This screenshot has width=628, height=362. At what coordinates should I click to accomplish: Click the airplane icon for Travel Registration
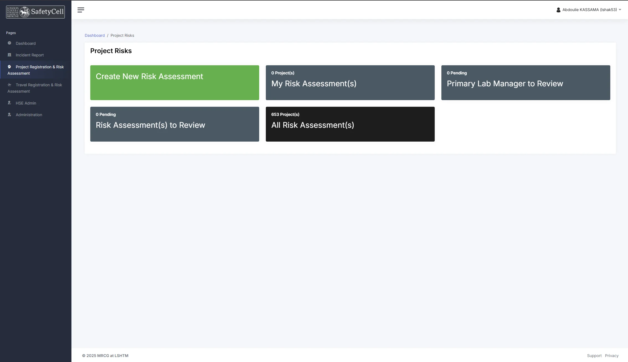(9, 85)
